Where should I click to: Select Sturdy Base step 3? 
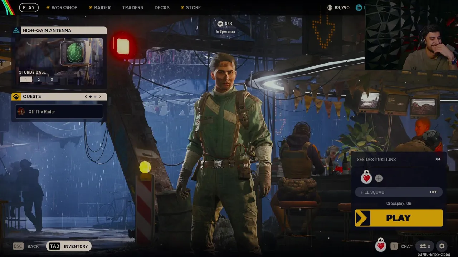click(x=52, y=80)
